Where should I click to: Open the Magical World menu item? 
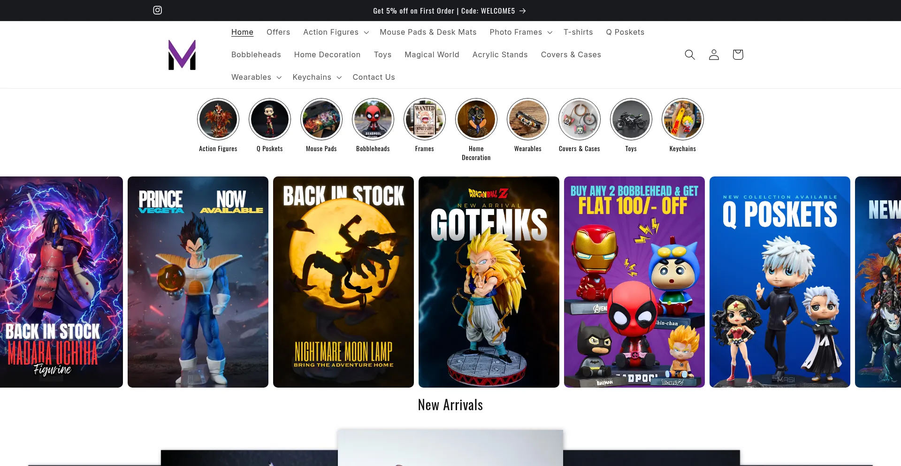[432, 55]
